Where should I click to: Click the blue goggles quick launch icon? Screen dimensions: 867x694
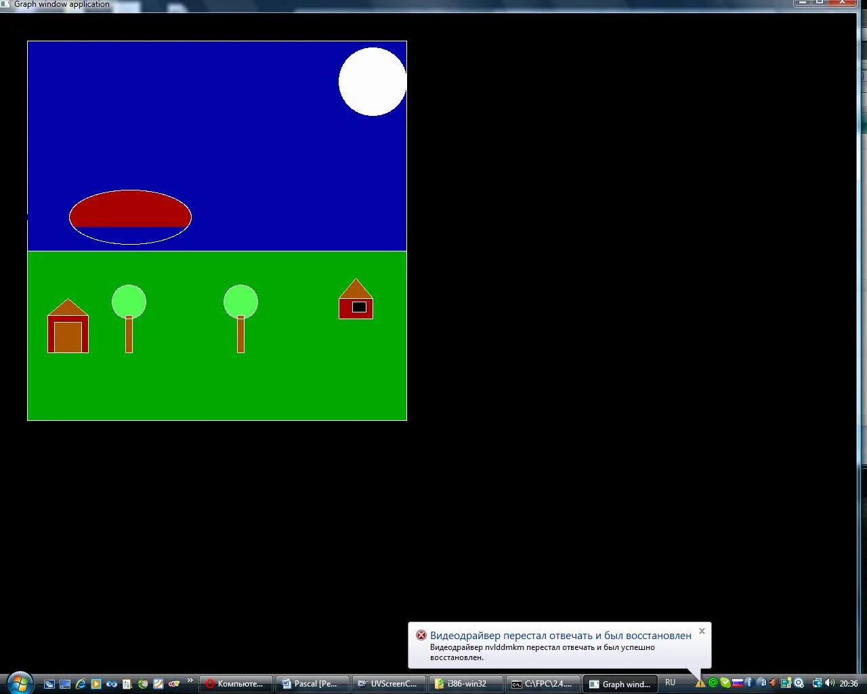tap(112, 684)
